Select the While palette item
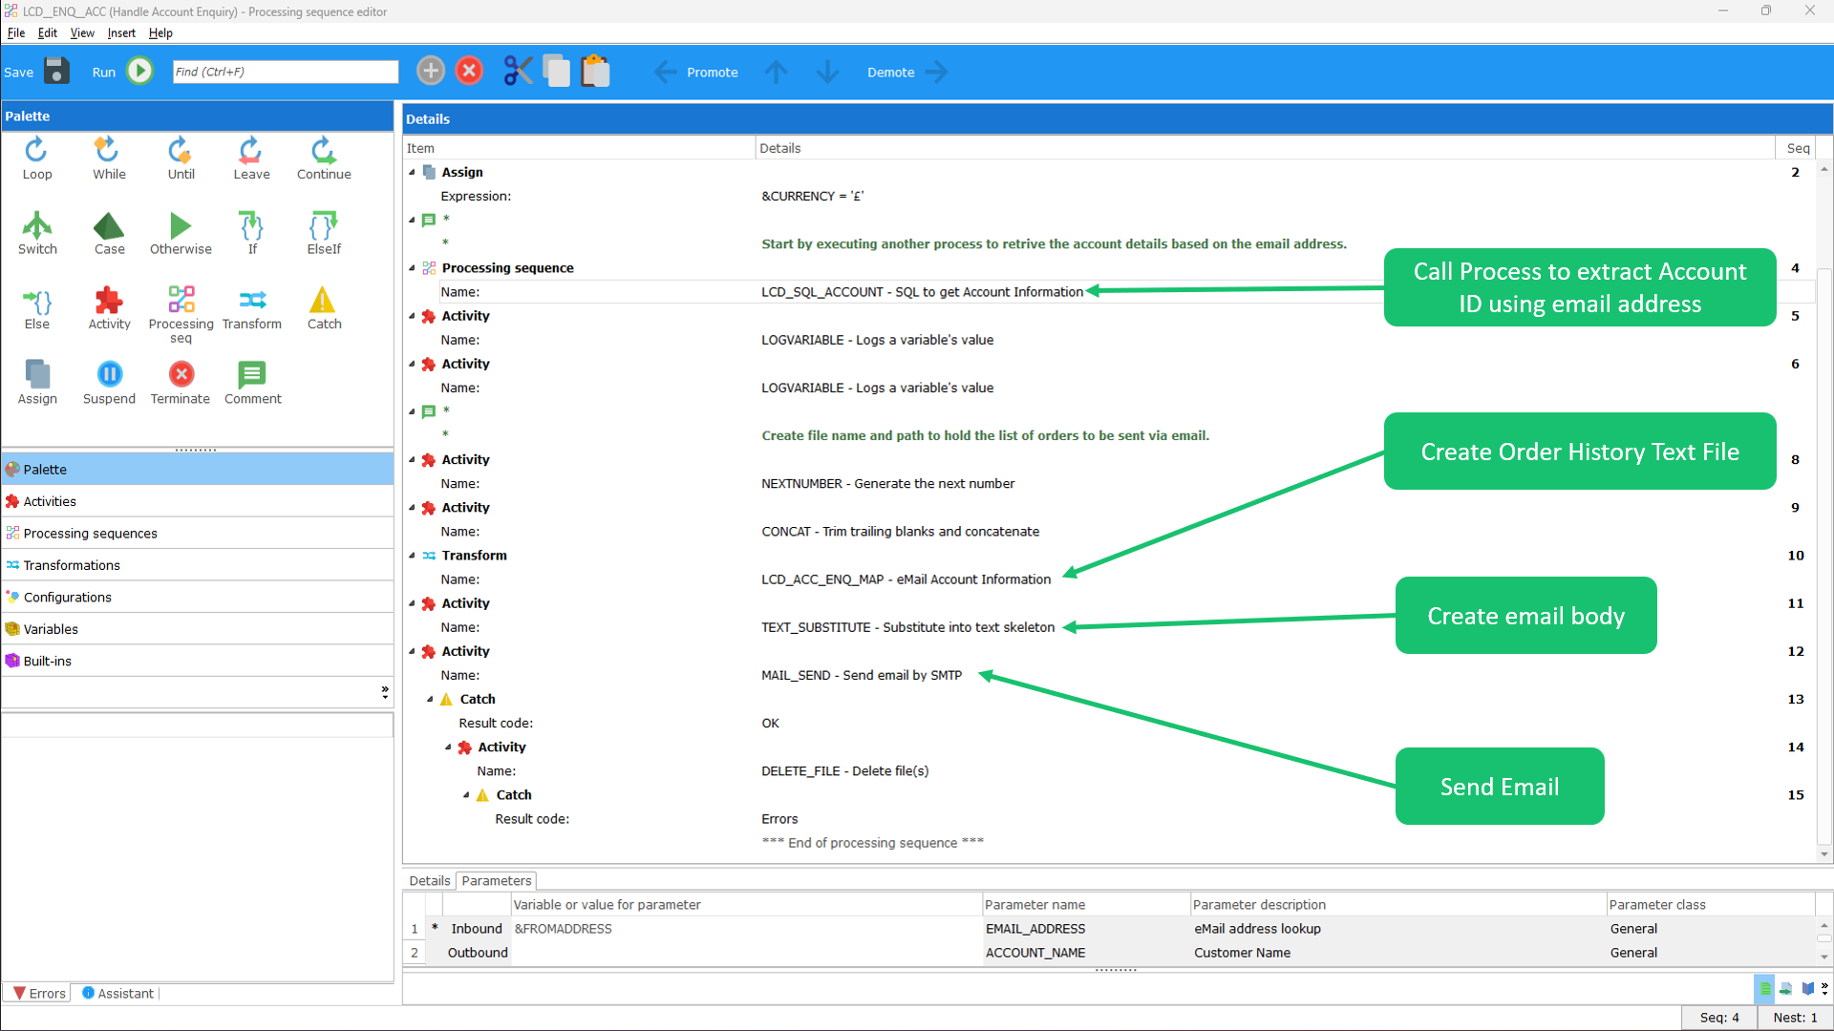The image size is (1834, 1031). (x=109, y=158)
